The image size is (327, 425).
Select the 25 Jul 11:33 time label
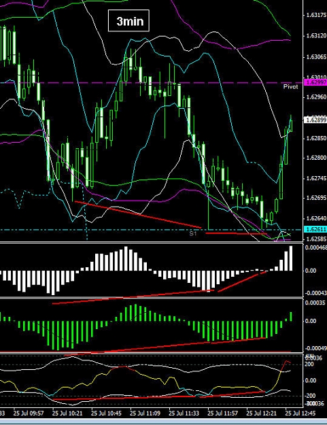click(184, 413)
